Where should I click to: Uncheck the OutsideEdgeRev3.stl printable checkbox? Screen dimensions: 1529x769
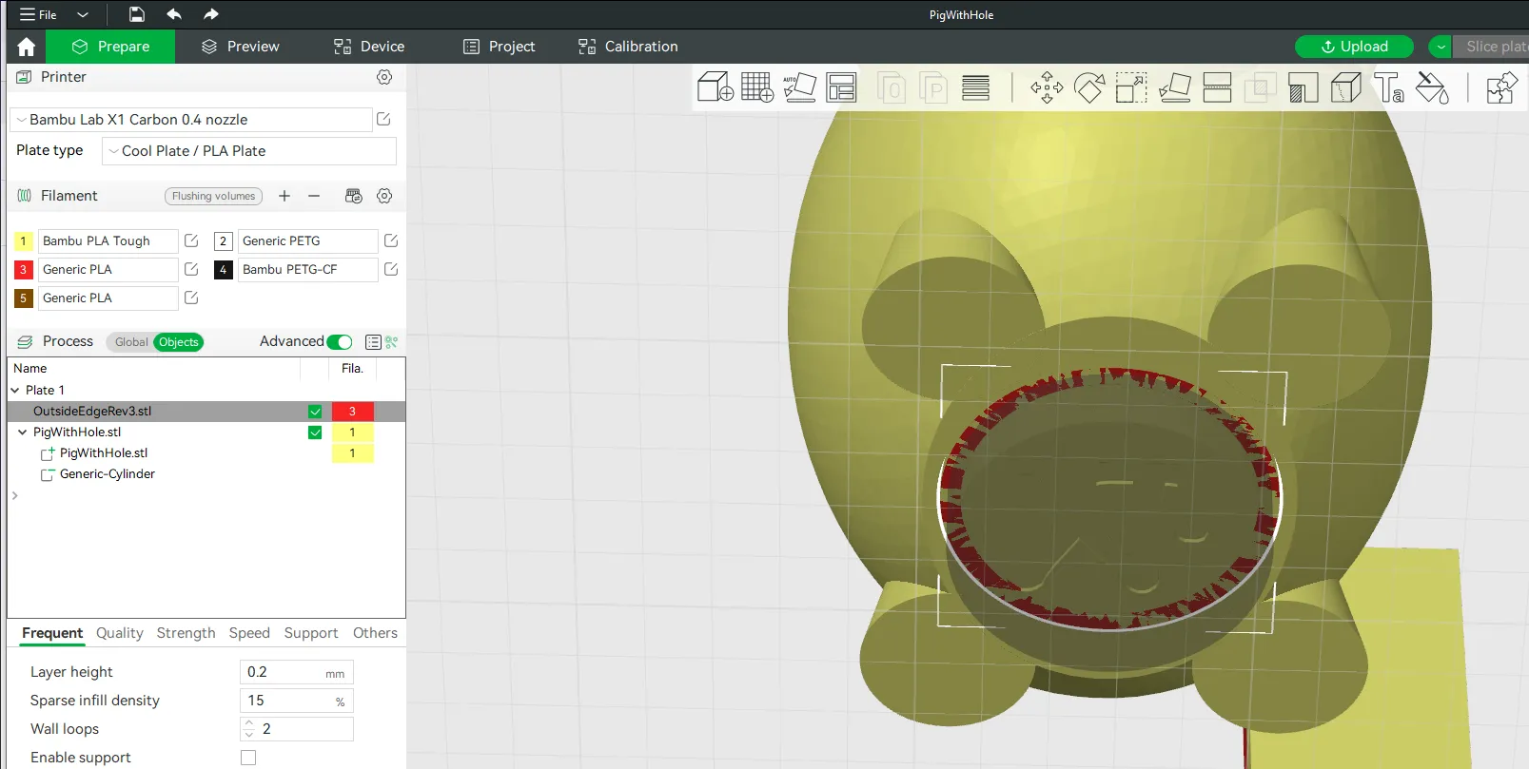[315, 412]
